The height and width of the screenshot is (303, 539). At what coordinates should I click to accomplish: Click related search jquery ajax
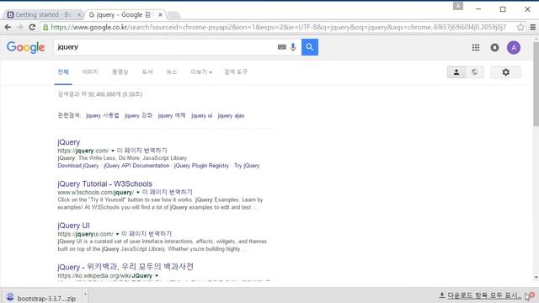[x=231, y=115]
